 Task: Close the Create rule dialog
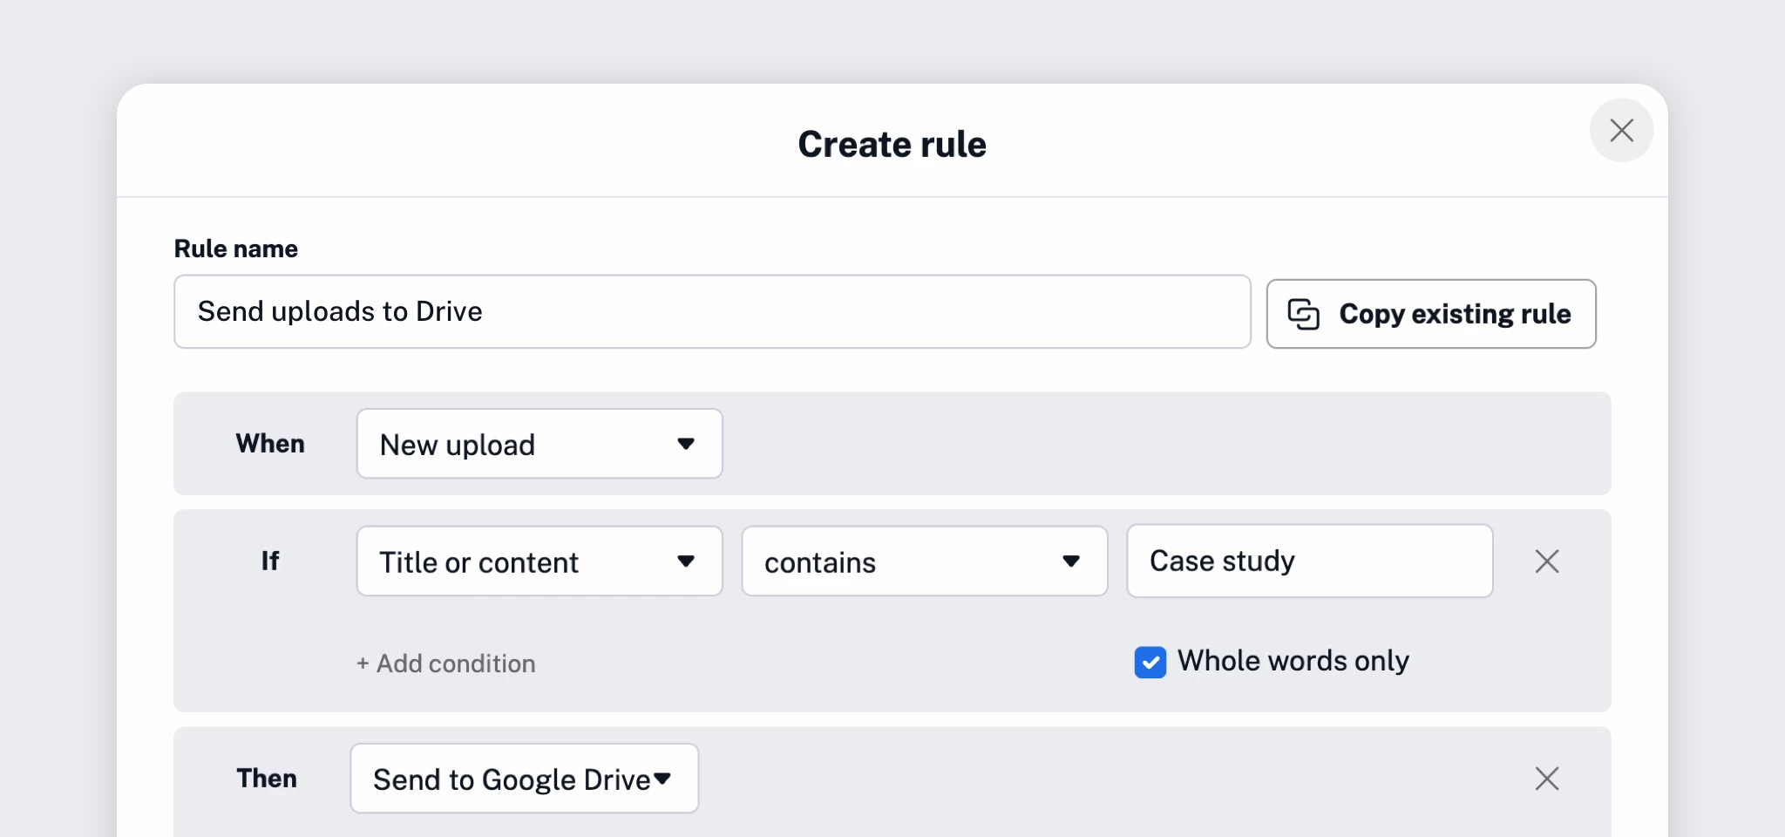point(1621,131)
